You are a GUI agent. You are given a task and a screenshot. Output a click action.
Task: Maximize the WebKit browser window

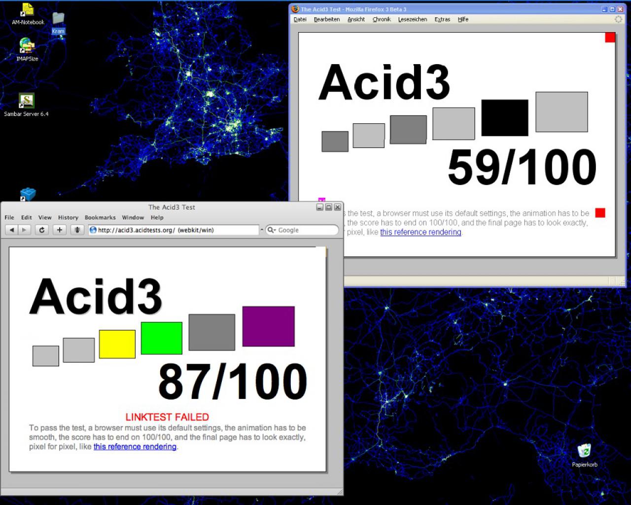pyautogui.click(x=329, y=207)
